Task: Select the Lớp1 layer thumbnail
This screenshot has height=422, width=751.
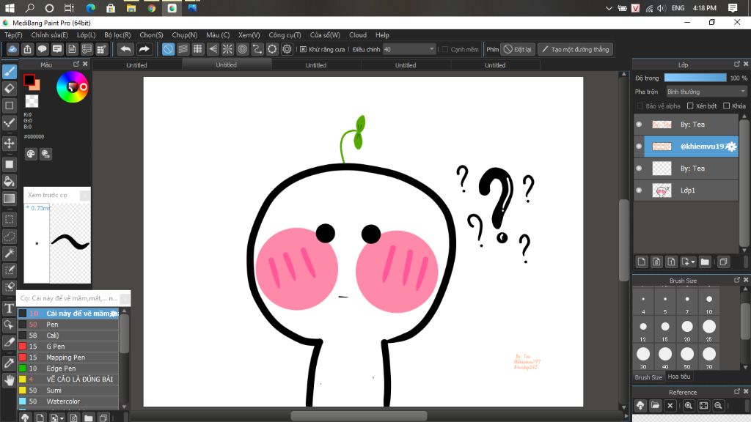Action: click(x=662, y=190)
